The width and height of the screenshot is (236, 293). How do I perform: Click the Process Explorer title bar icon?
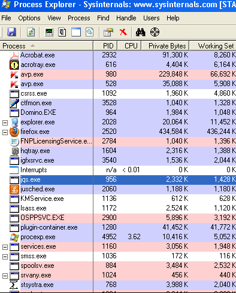pyautogui.click(x=5, y=4)
